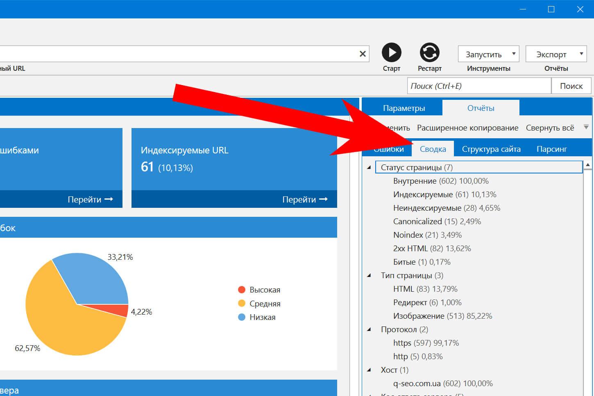The image size is (594, 396).
Task: Open the Парсинг tab
Action: [x=551, y=149]
